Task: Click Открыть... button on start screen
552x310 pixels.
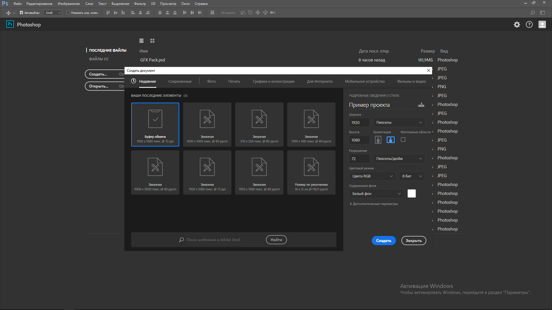Action: (105, 86)
